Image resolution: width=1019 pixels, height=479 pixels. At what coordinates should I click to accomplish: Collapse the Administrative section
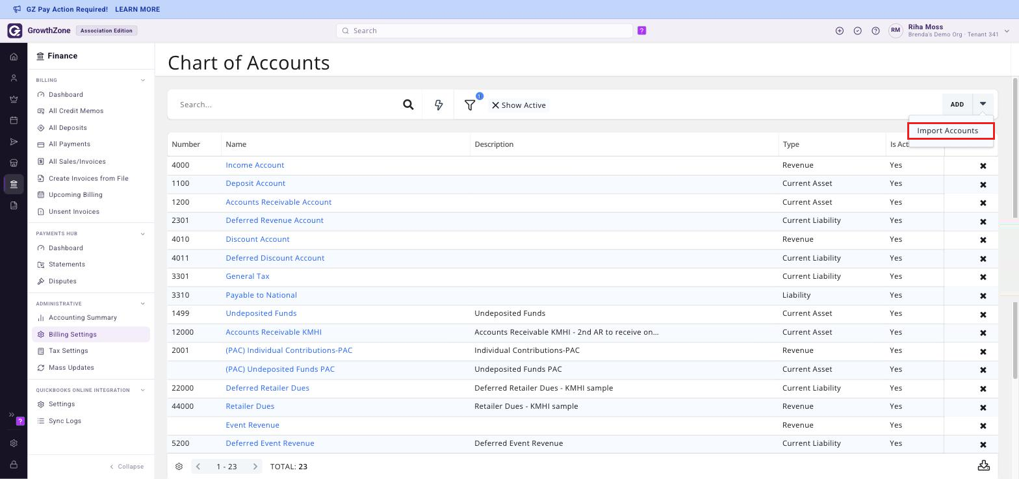(x=143, y=304)
